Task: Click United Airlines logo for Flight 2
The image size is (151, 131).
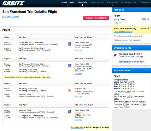Action: (x=69, y=65)
